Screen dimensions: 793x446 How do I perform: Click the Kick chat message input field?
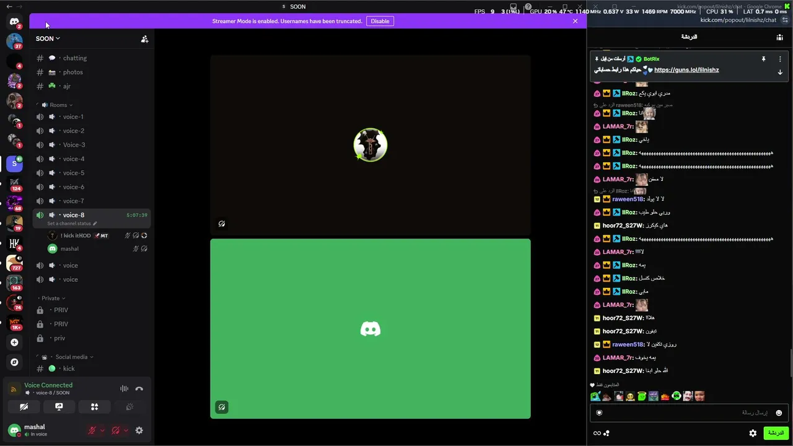point(689,413)
